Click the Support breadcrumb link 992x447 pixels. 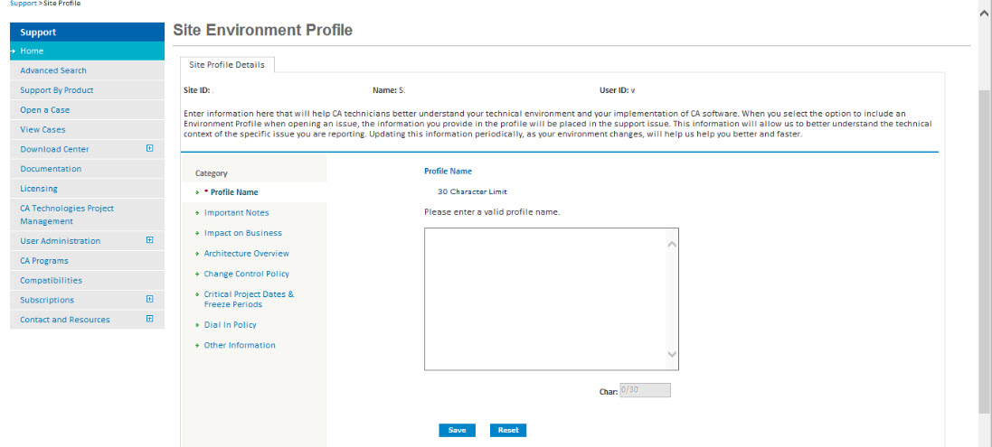24,3
